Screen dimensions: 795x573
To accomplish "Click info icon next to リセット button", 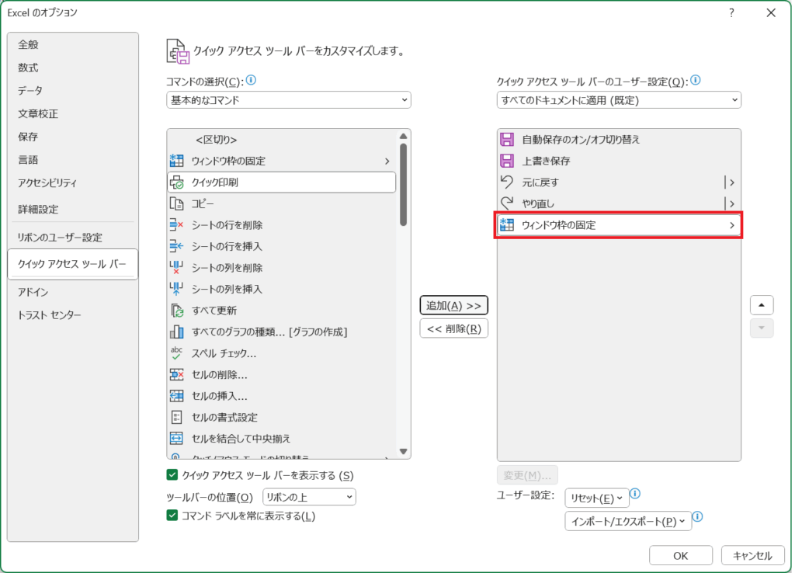I will [x=635, y=493].
